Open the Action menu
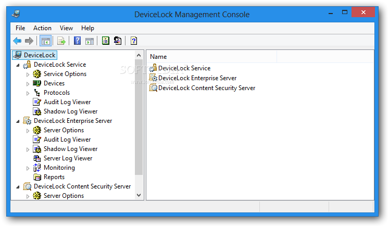389x227 pixels. click(x=42, y=28)
